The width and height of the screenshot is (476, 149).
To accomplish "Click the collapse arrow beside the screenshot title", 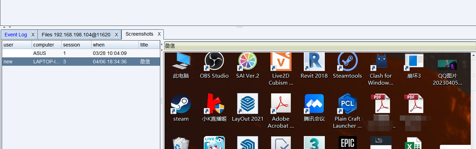I will [162, 45].
